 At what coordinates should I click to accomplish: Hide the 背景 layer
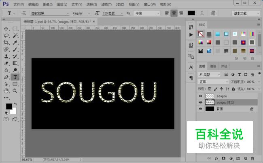pyautogui.click(x=200, y=109)
